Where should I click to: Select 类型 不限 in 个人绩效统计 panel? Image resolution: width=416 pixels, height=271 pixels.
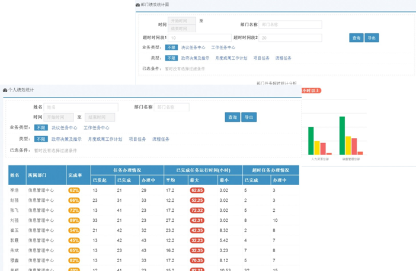[x=41, y=139]
